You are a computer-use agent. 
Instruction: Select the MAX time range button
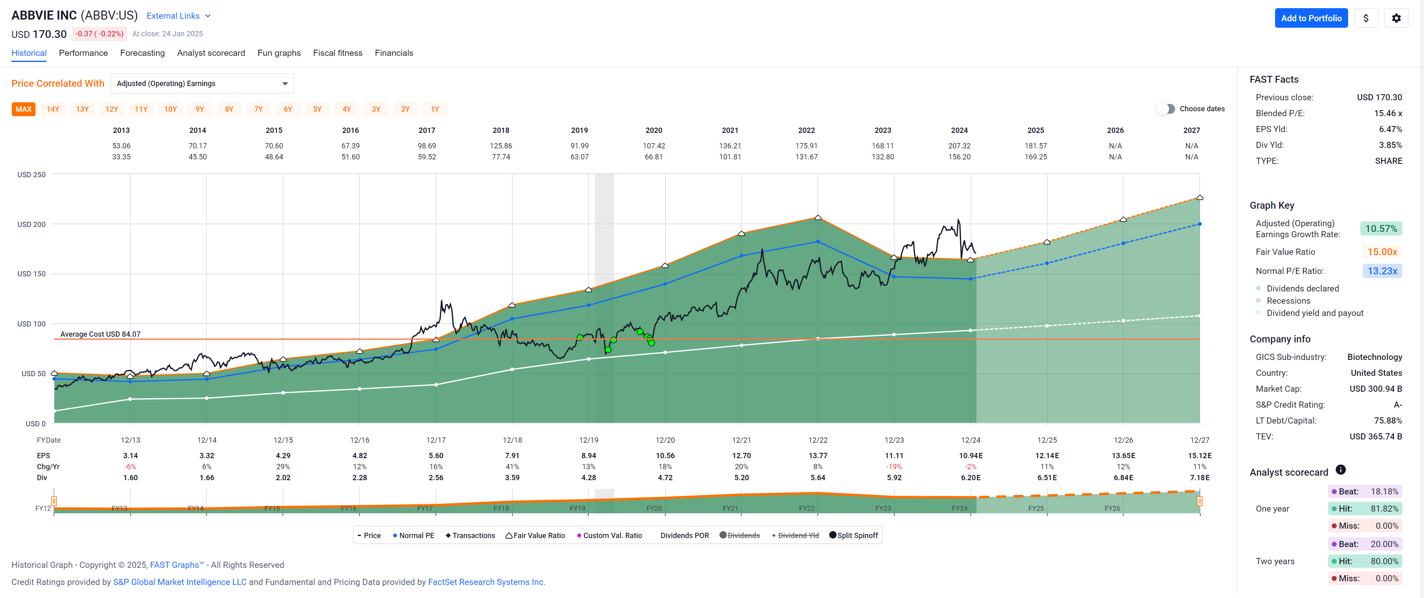click(23, 109)
